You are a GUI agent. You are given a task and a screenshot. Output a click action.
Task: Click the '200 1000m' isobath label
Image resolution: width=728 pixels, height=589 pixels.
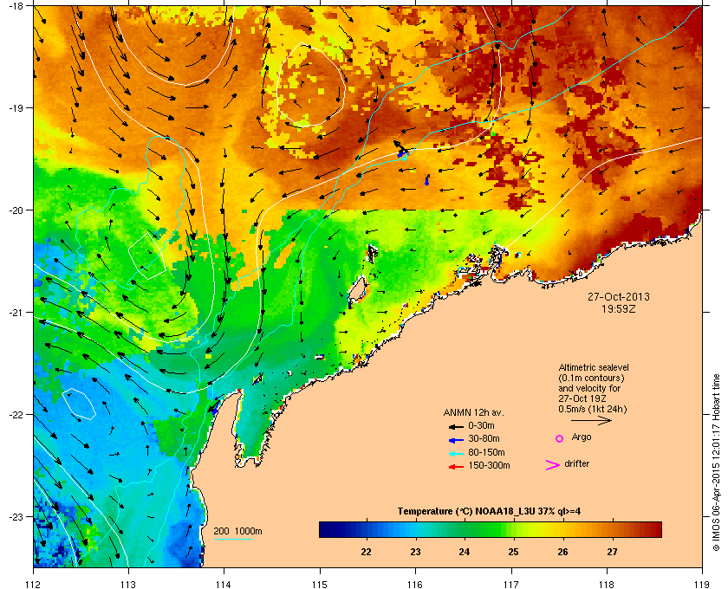click(x=237, y=532)
